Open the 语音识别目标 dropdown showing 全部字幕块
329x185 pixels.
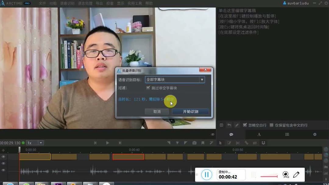(202, 79)
